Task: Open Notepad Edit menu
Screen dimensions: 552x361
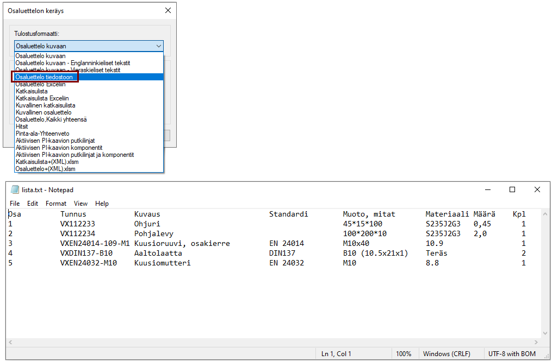Action: (33, 204)
